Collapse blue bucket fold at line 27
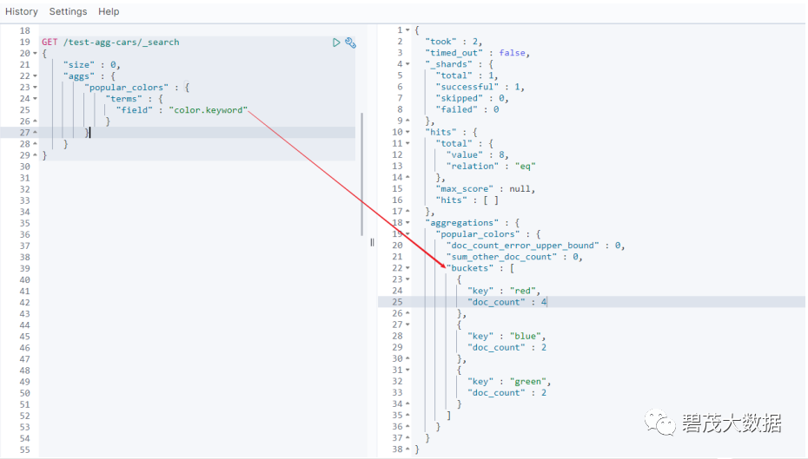 [x=407, y=325]
